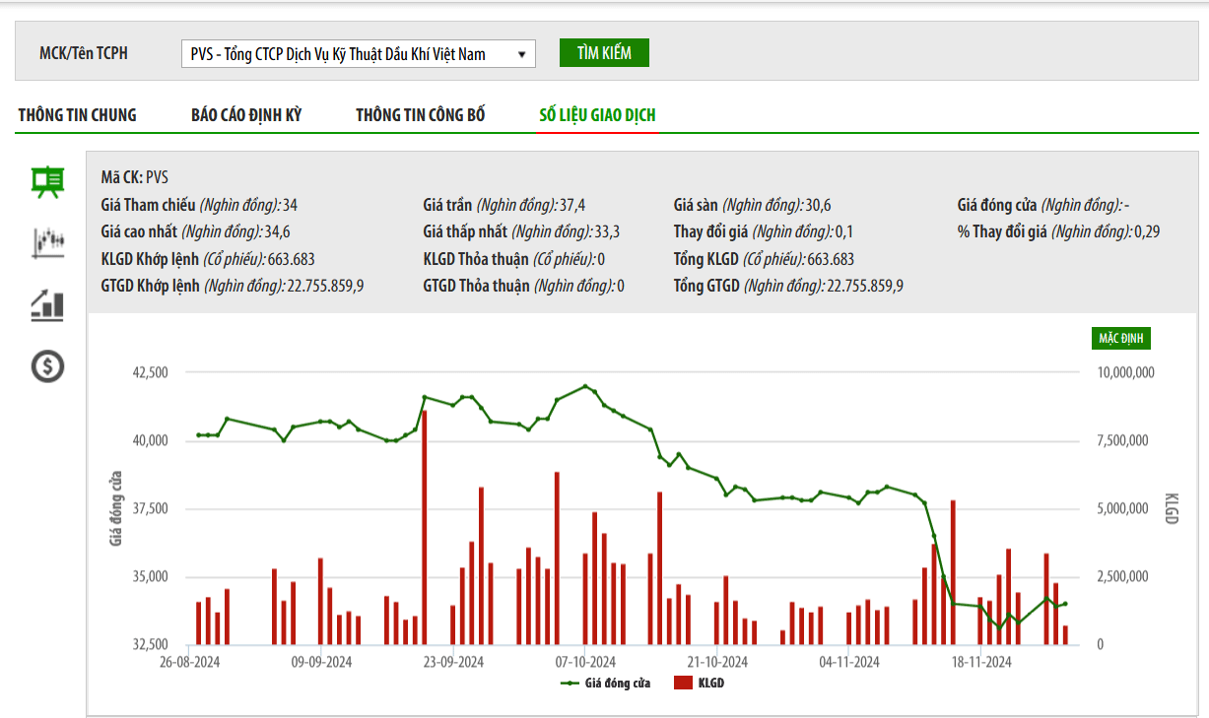1209x718 pixels.
Task: Open the growth bar chart sidebar icon
Action: tap(47, 304)
